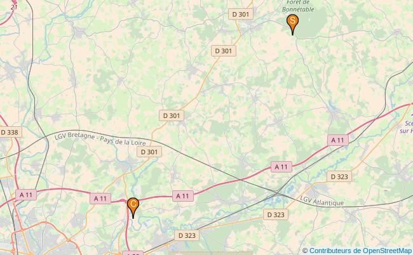
Task: Click the D 301 label nearest the S marker
Action: click(240, 14)
